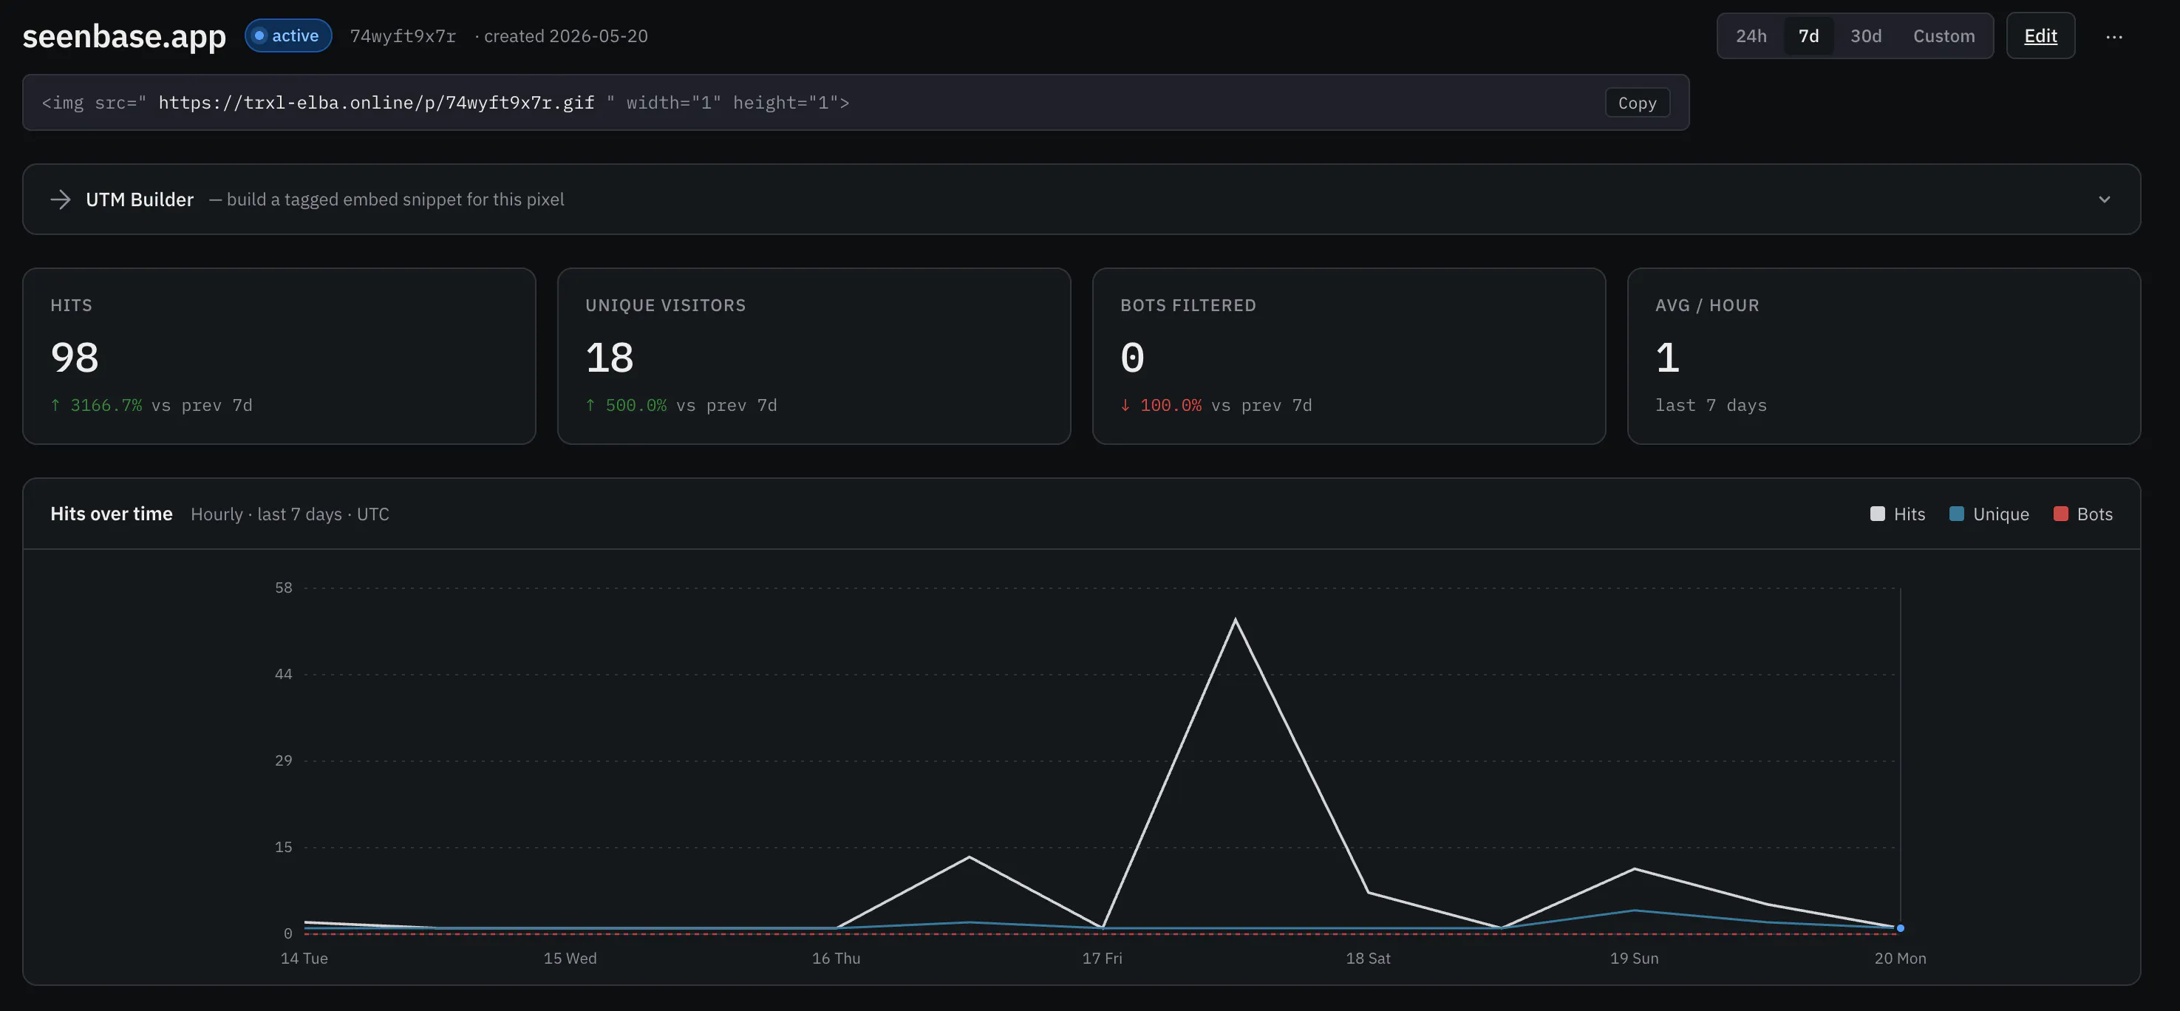Click the pixel URL in the embed snippet

click(x=377, y=103)
